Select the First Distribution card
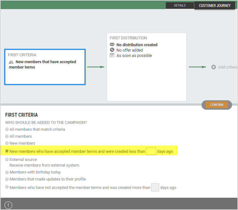238x210 pixels. click(x=147, y=75)
